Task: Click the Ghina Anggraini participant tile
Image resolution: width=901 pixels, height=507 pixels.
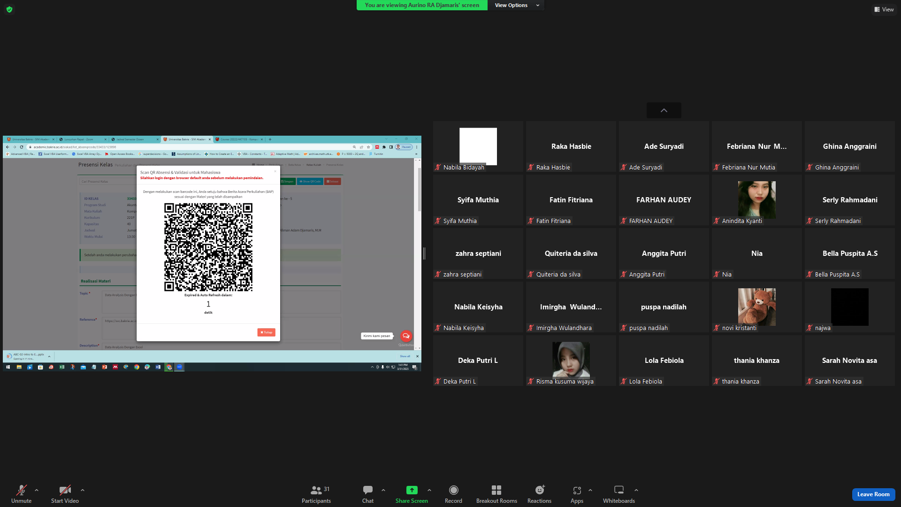Action: (850, 146)
